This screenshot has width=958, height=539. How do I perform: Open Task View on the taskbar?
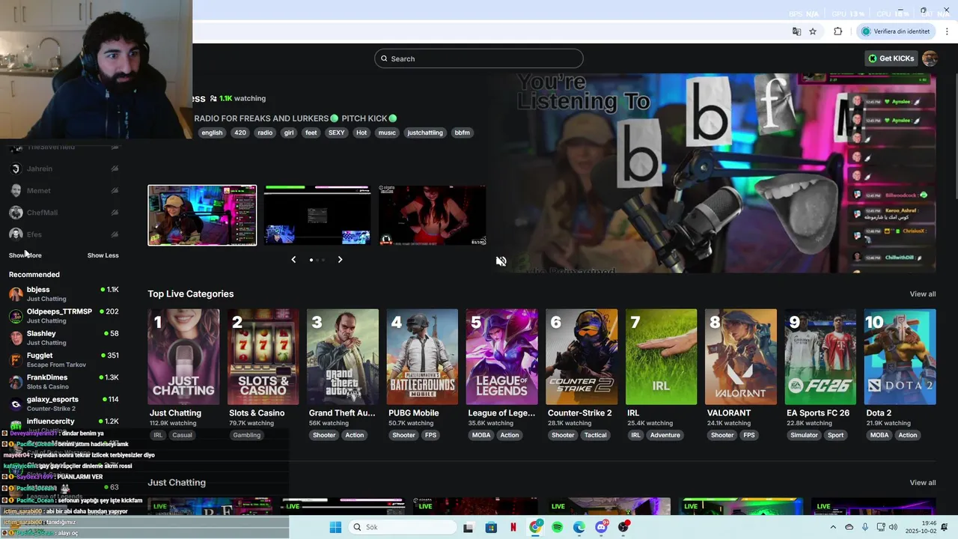pos(469,527)
